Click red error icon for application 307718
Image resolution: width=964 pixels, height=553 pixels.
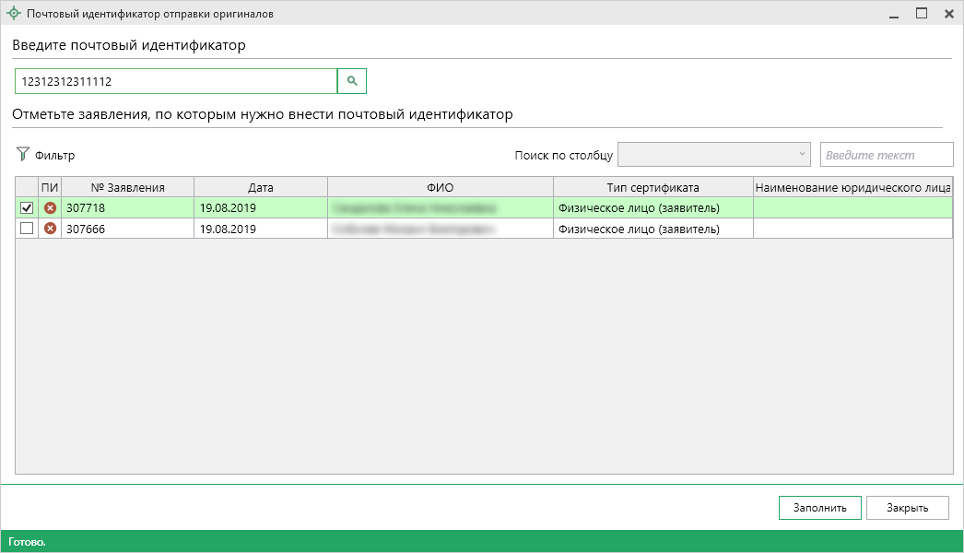tap(51, 208)
